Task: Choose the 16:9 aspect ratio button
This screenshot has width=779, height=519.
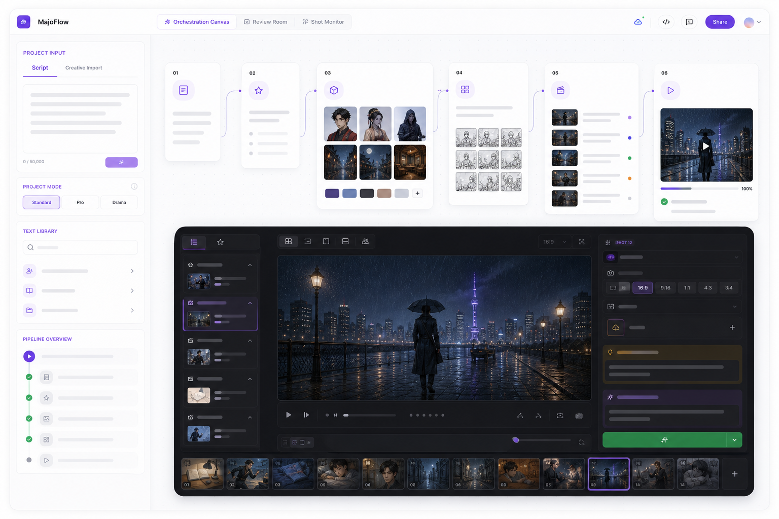Action: pyautogui.click(x=643, y=288)
